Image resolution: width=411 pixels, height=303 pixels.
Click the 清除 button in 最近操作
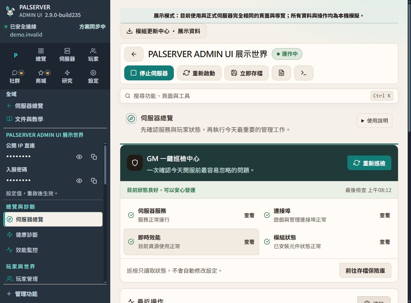[x=374, y=300]
